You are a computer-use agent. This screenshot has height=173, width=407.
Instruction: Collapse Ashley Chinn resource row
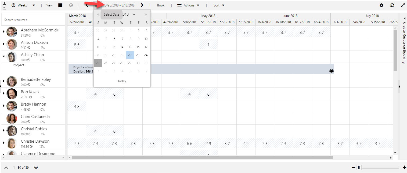(x=4, y=56)
